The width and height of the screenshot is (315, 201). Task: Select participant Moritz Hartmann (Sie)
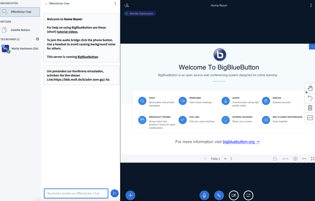coord(20,48)
